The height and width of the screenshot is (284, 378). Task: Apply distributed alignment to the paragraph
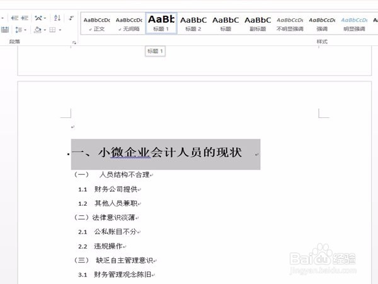coord(5,30)
